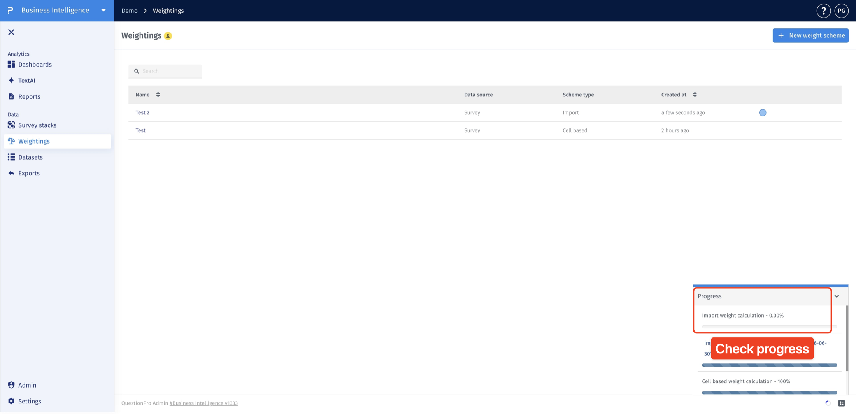Click the QuestionPro logo icon

11,10
